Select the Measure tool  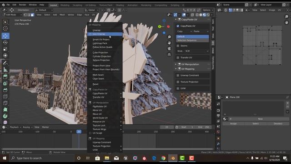click(5, 70)
